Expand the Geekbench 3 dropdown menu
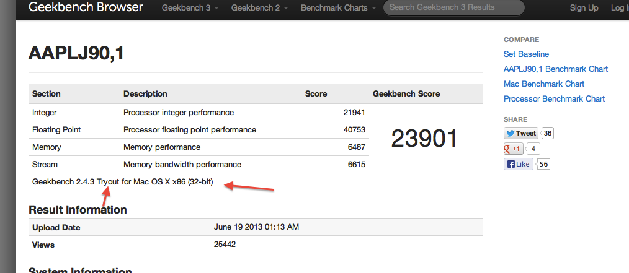 click(190, 7)
